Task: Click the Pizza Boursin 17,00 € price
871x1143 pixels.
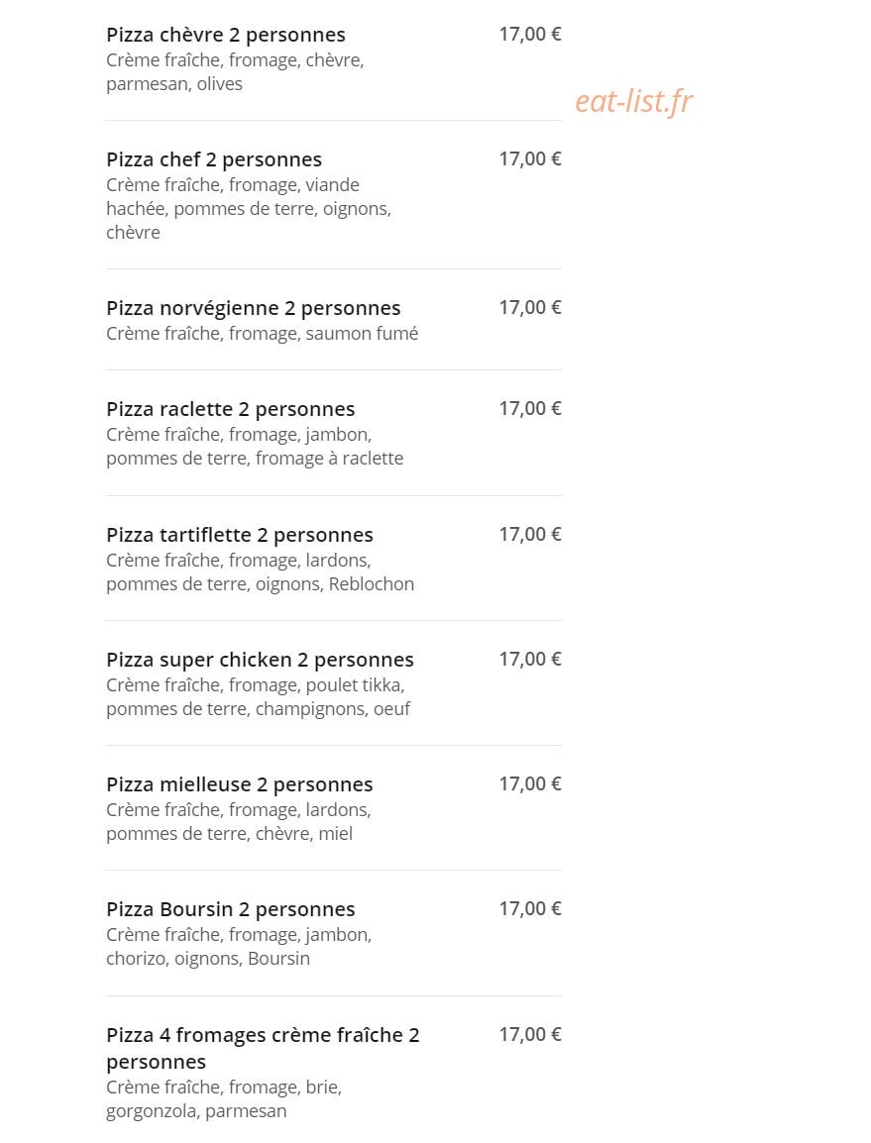Action: (x=529, y=908)
